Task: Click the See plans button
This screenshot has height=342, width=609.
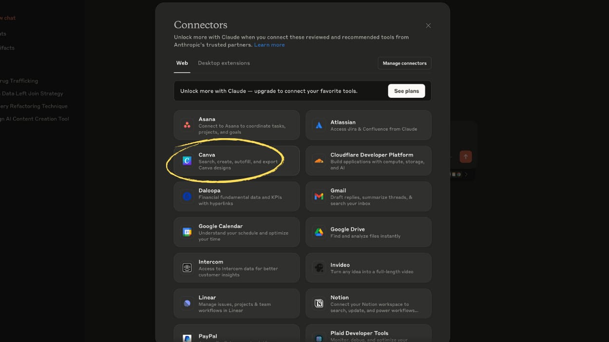Action: pyautogui.click(x=406, y=91)
